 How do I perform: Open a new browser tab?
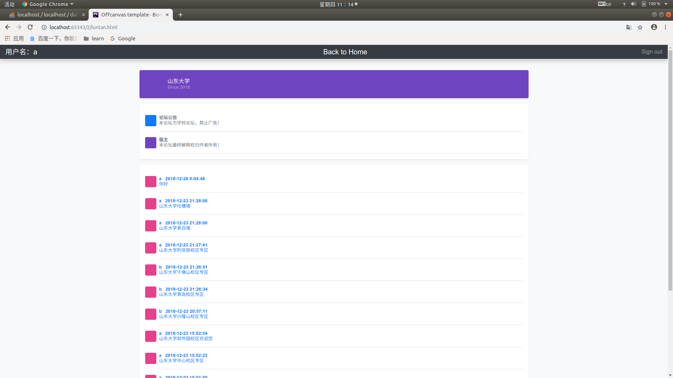click(181, 15)
